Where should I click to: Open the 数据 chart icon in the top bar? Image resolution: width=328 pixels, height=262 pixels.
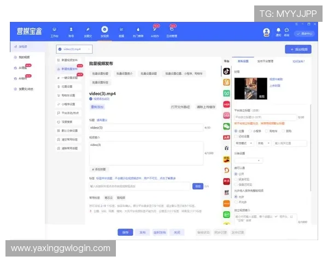[121, 29]
